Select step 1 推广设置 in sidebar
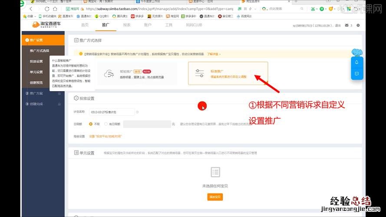386x217 pixels. (x=43, y=40)
